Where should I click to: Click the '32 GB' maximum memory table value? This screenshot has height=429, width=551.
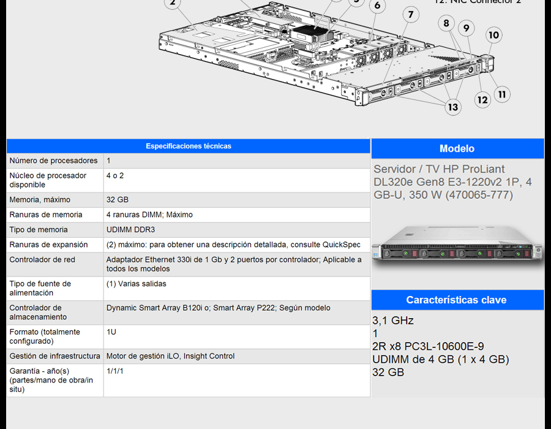118,200
